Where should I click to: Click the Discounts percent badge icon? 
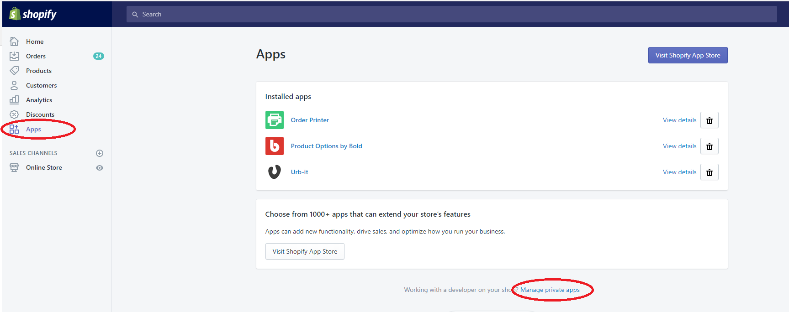pos(14,114)
